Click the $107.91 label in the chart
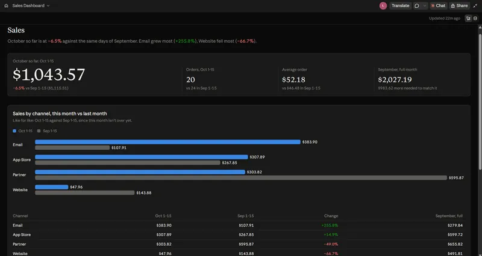 119,147
